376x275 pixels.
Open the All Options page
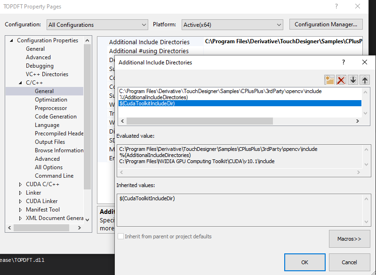[48, 167]
